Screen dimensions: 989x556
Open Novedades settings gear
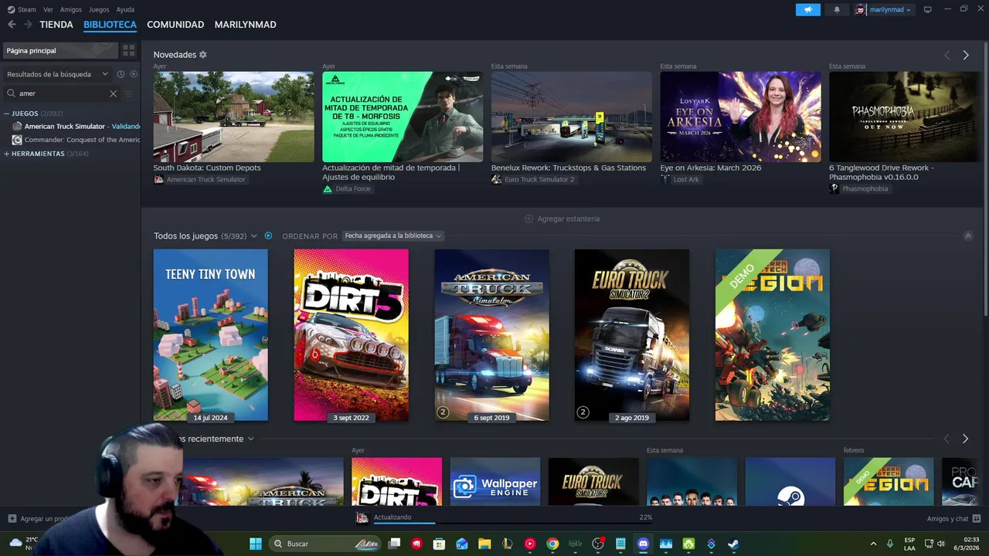coord(203,55)
